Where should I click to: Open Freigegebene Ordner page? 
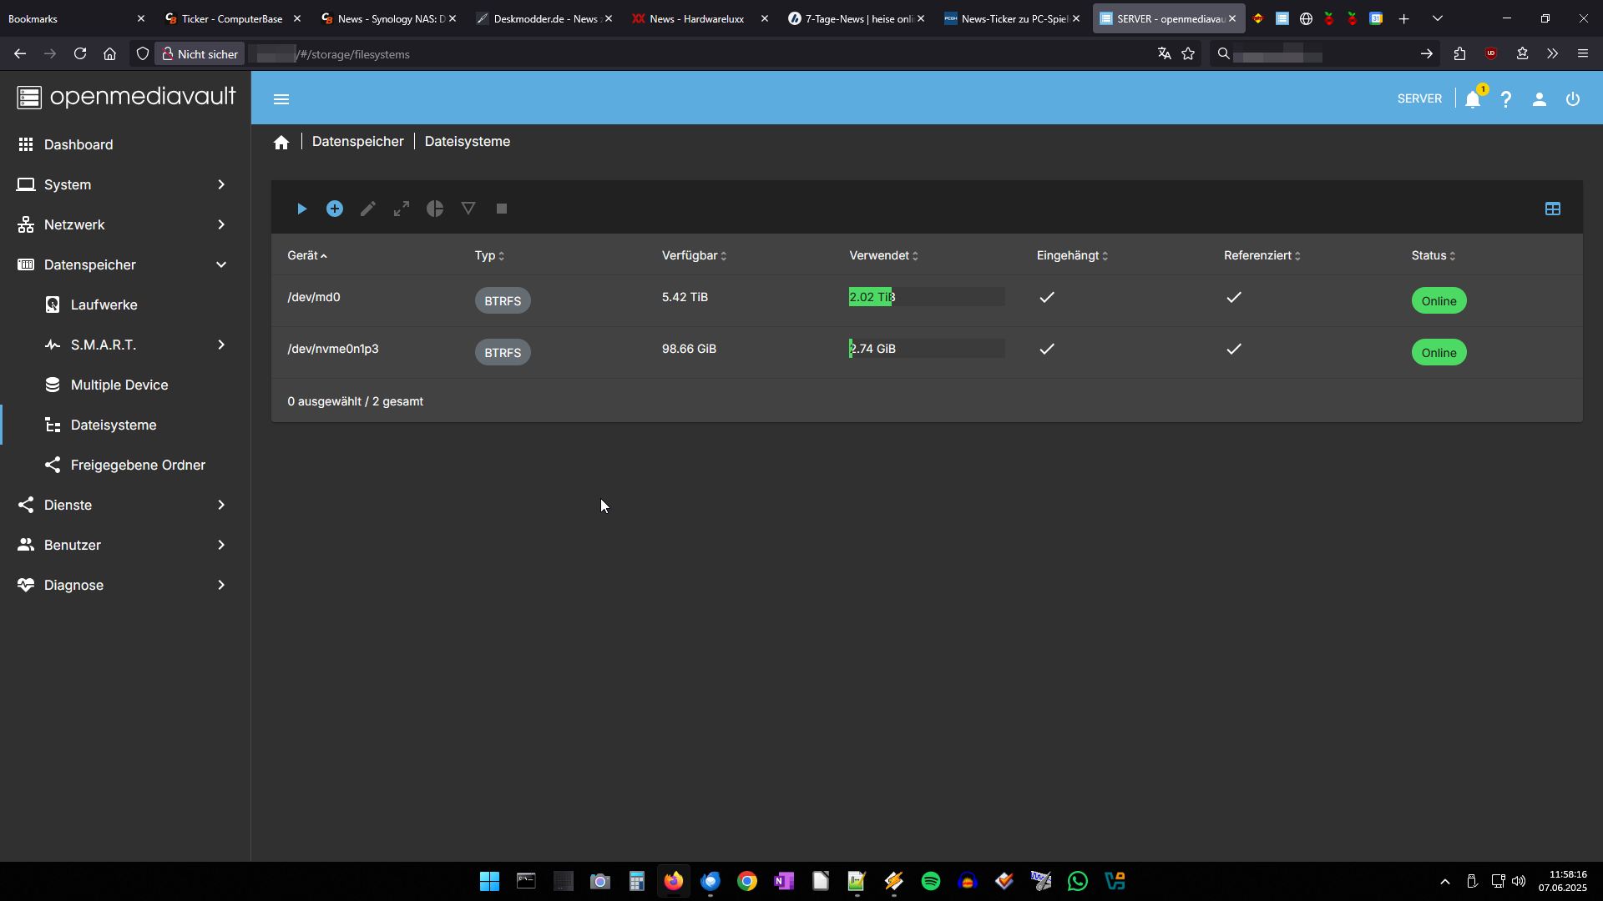(138, 465)
